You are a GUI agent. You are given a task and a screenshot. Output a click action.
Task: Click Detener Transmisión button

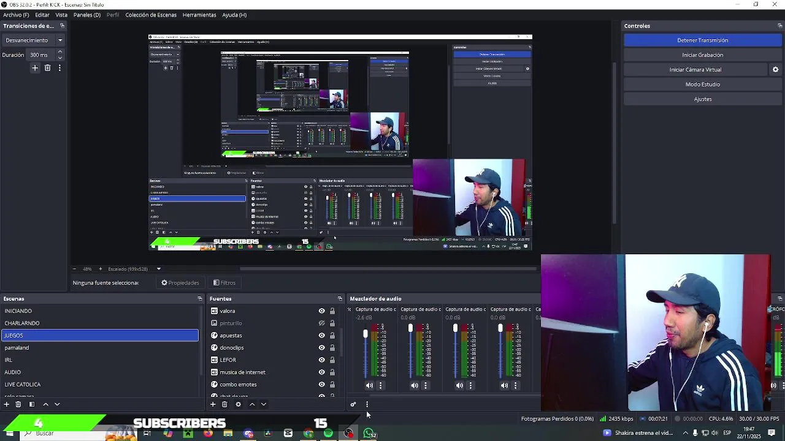pos(703,40)
